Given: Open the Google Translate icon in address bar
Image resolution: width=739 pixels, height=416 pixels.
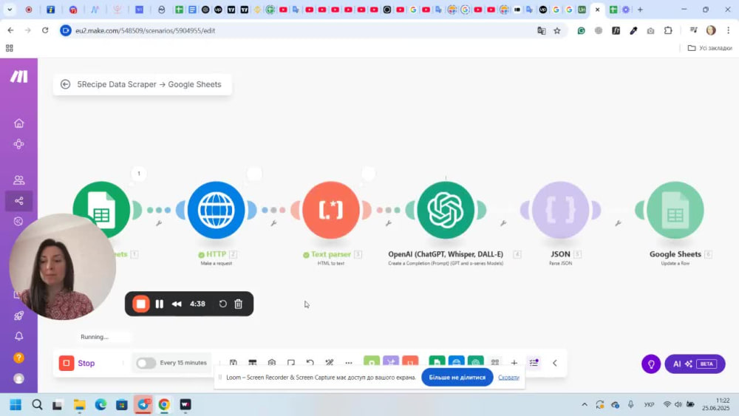Looking at the screenshot, I should pos(541,30).
